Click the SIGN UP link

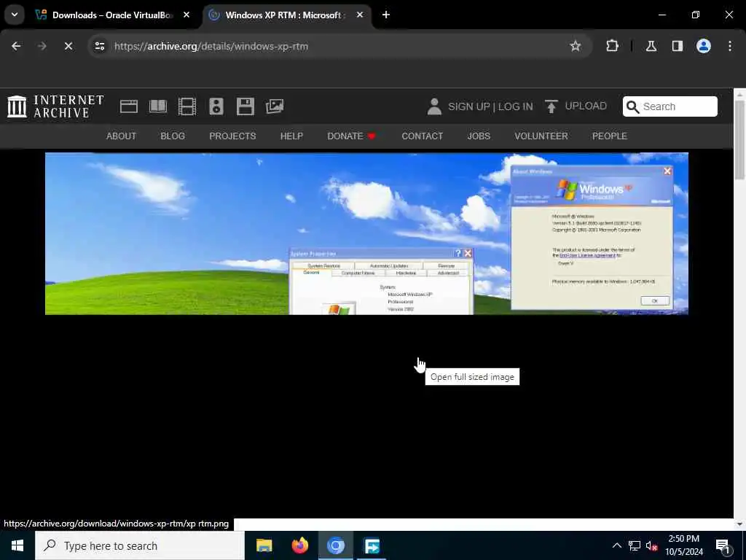[468, 106]
